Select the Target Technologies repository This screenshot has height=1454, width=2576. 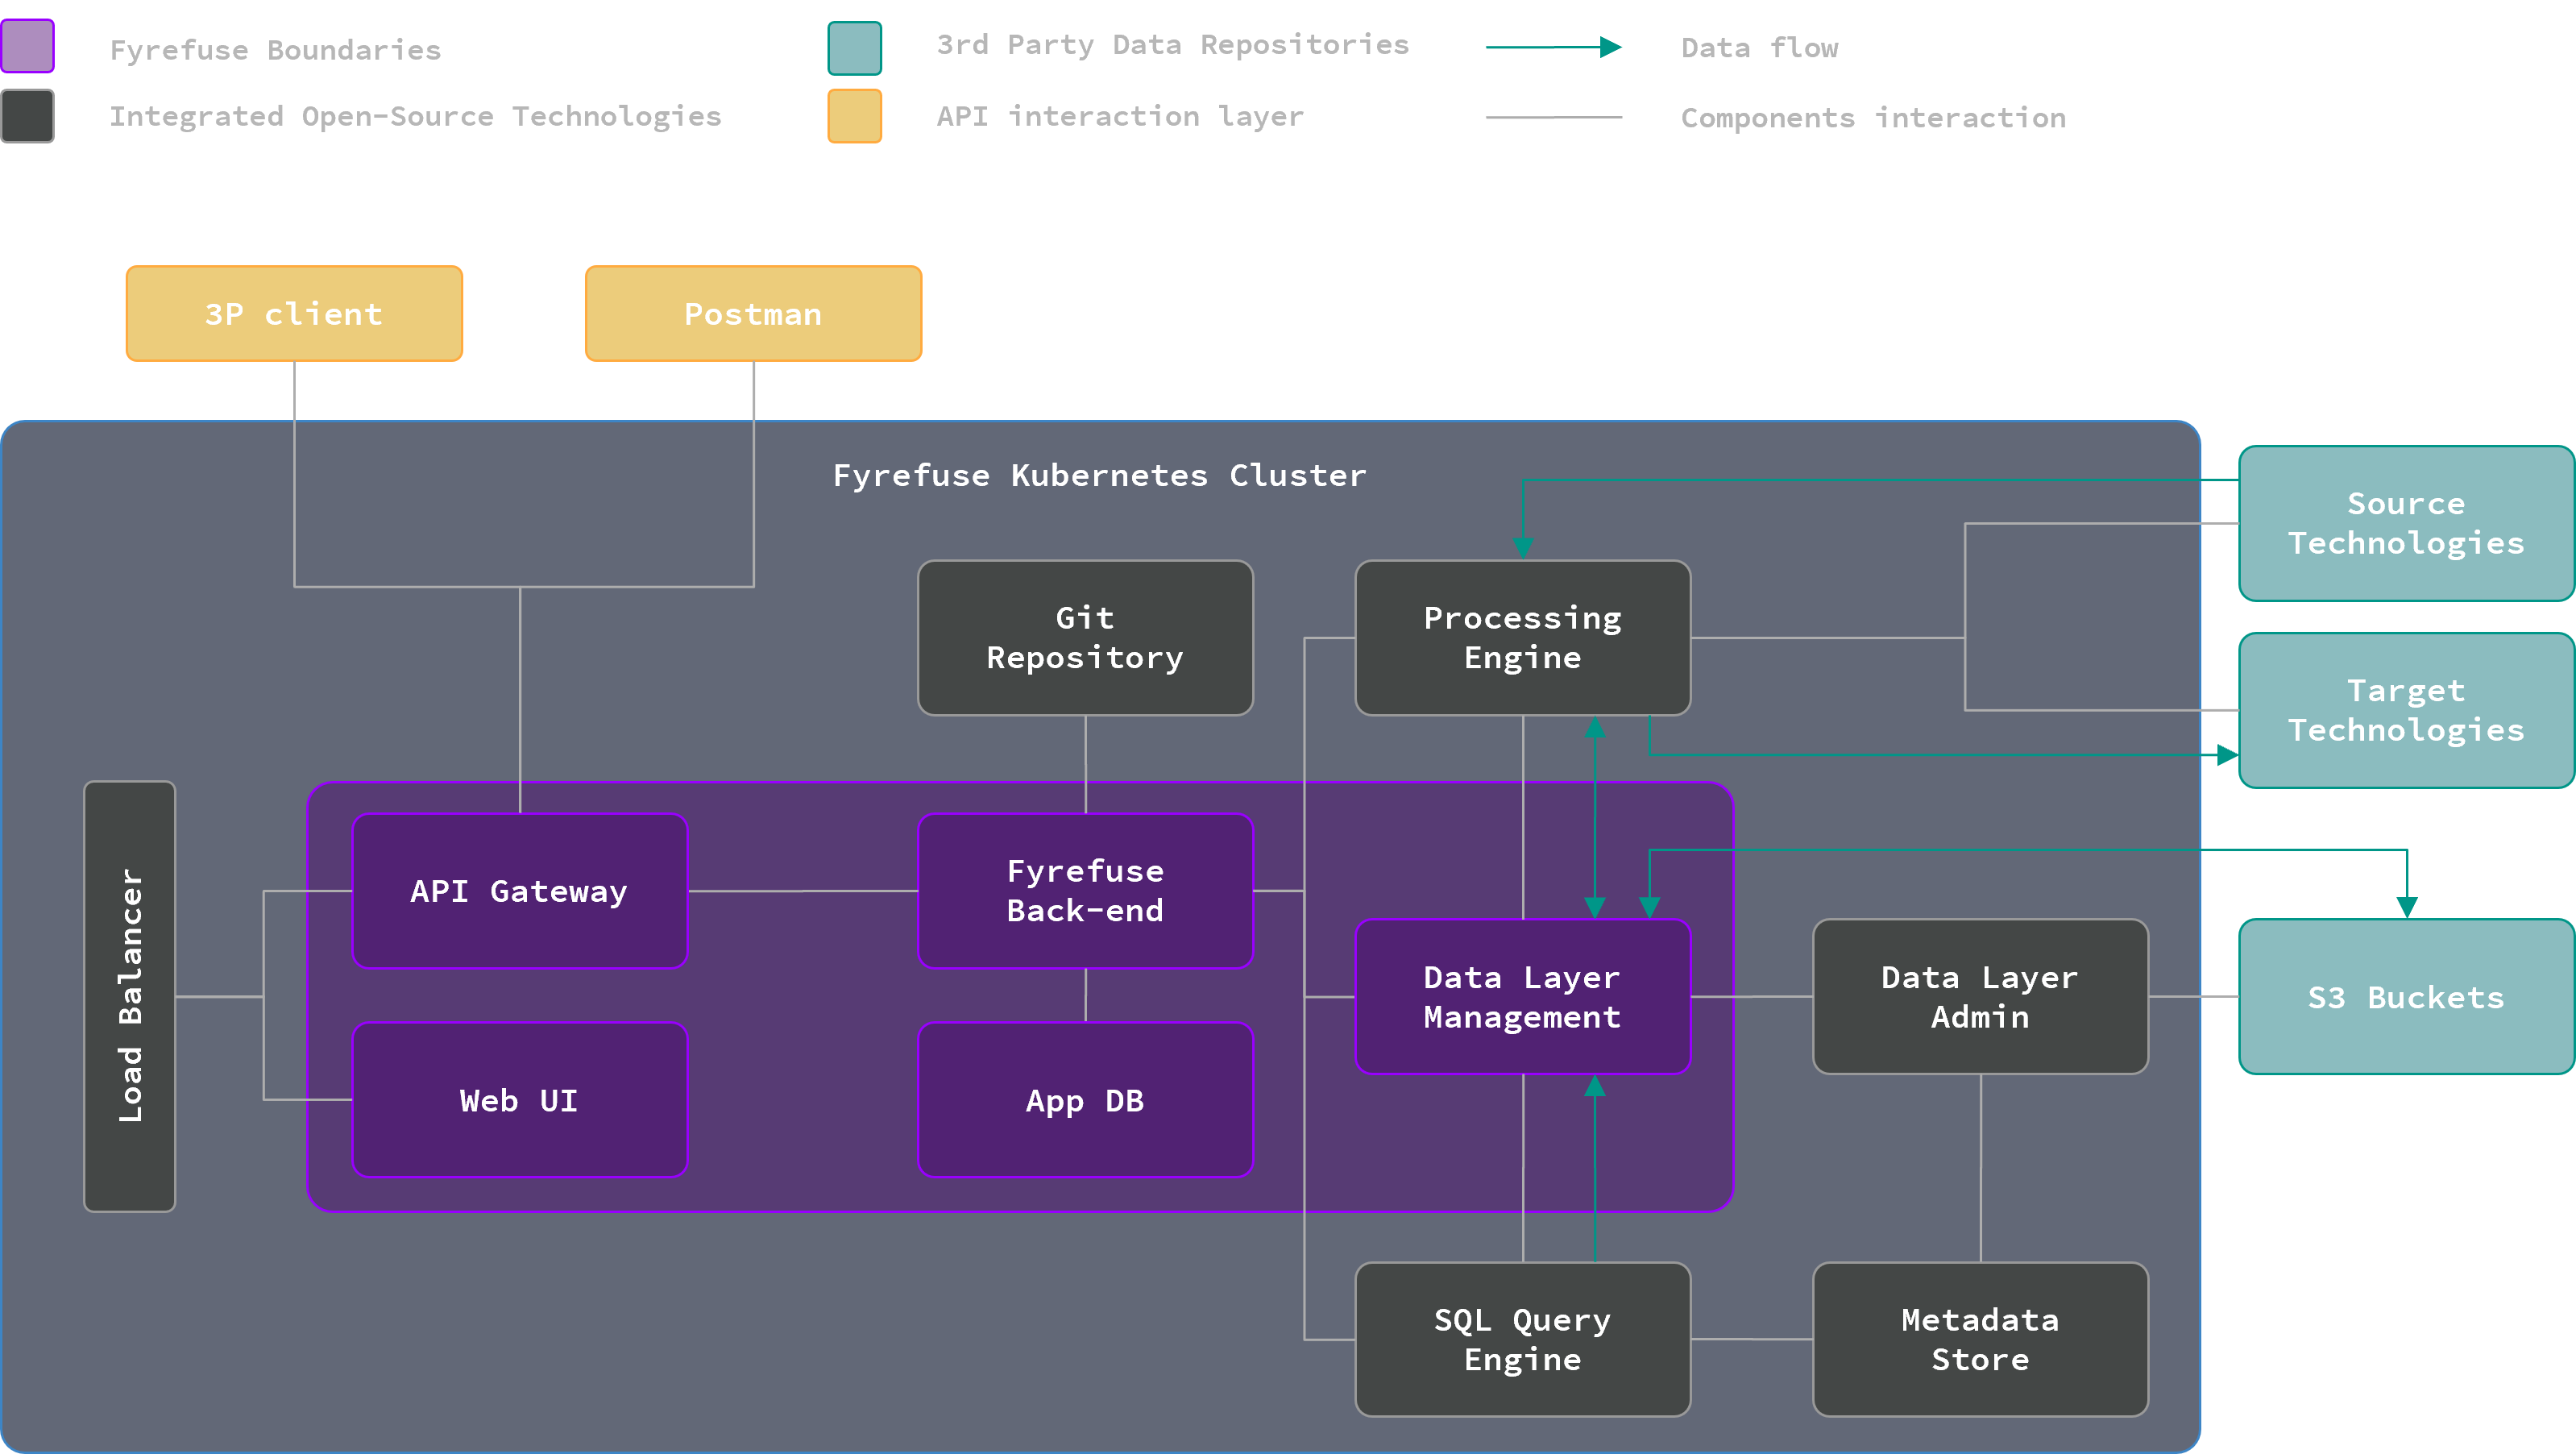(2404, 710)
